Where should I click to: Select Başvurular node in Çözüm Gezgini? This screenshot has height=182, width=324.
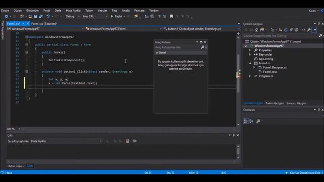265,55
